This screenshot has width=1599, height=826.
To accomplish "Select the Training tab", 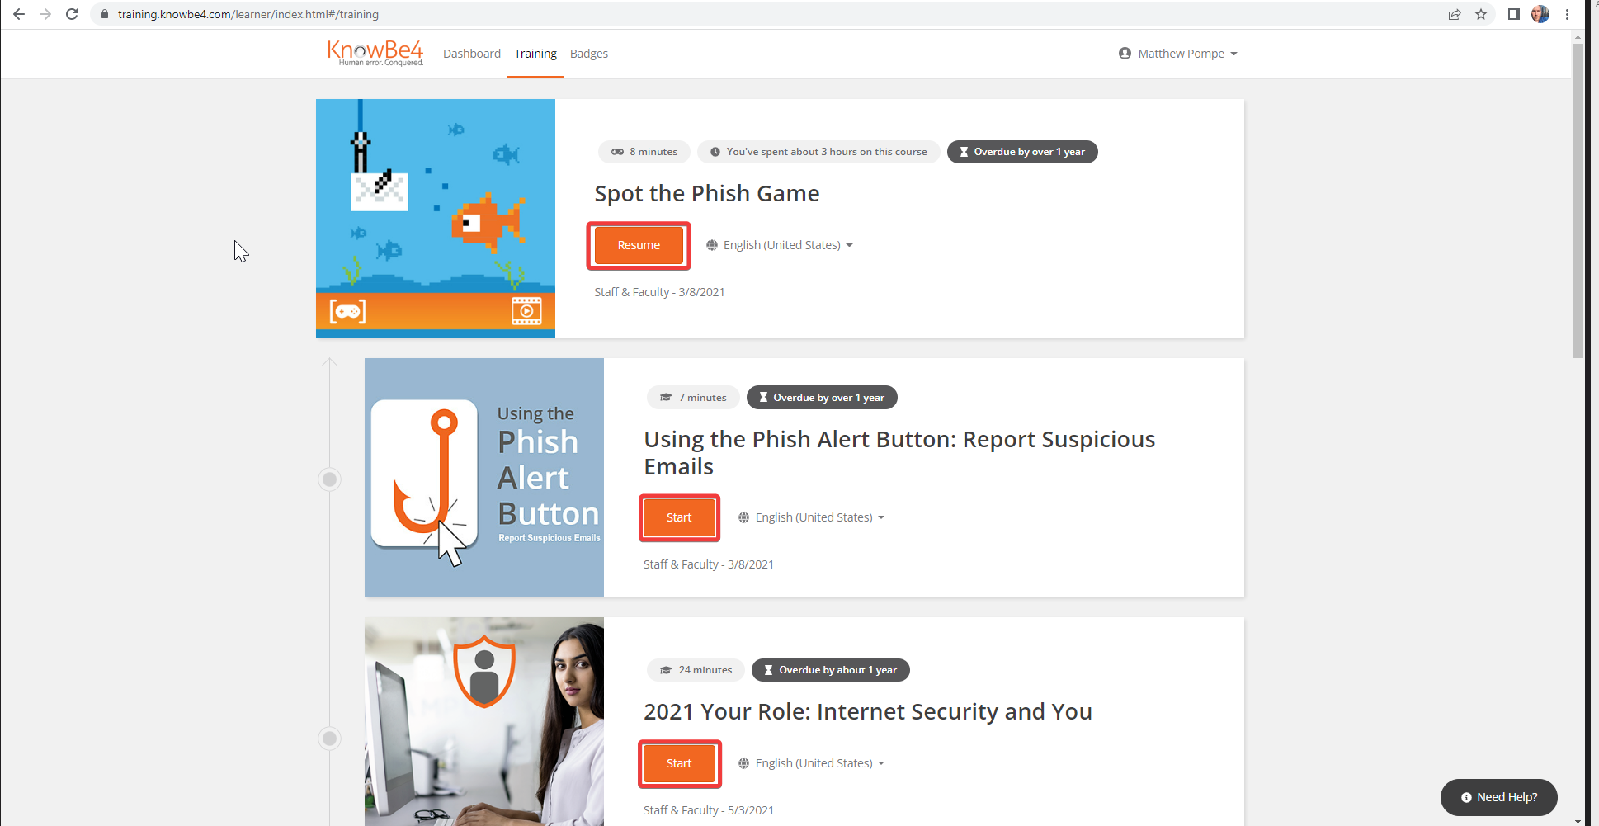I will 535,54.
